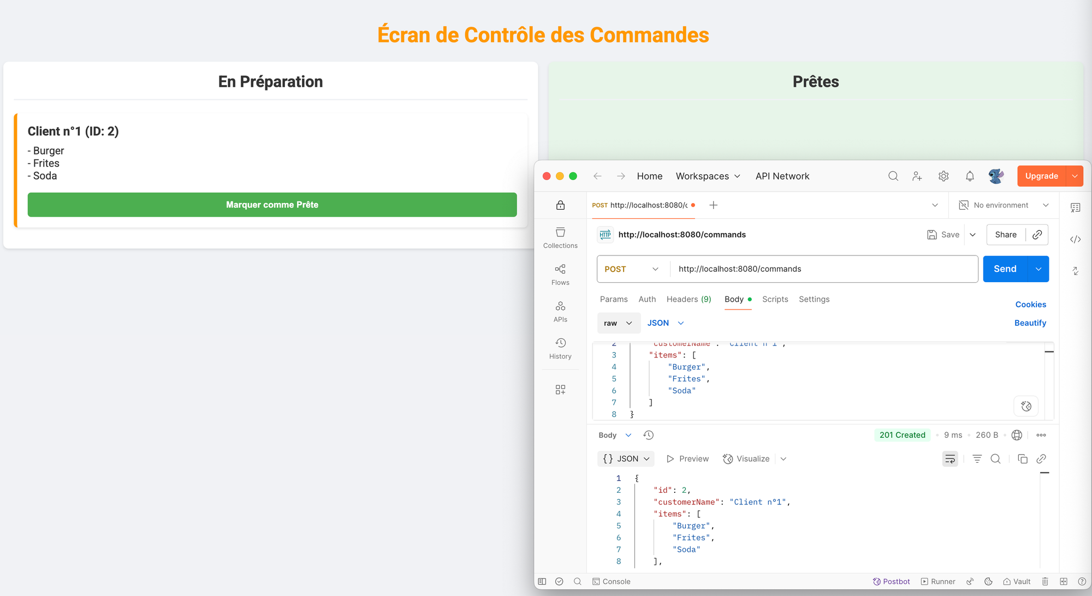This screenshot has width=1092, height=596.
Task: Open the Collections sidebar panel
Action: pyautogui.click(x=560, y=238)
